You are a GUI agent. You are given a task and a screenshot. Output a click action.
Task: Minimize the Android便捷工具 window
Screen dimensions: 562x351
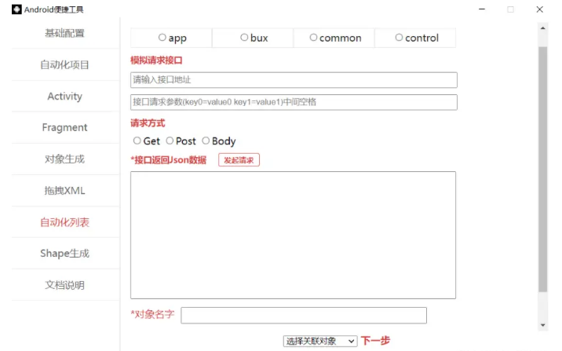point(482,9)
